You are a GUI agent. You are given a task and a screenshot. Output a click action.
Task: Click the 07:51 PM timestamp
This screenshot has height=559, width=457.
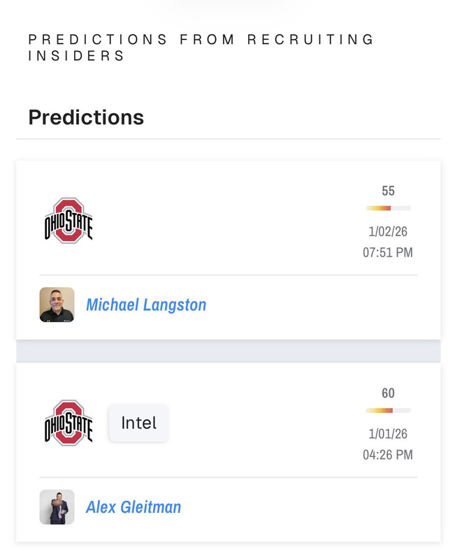(388, 252)
